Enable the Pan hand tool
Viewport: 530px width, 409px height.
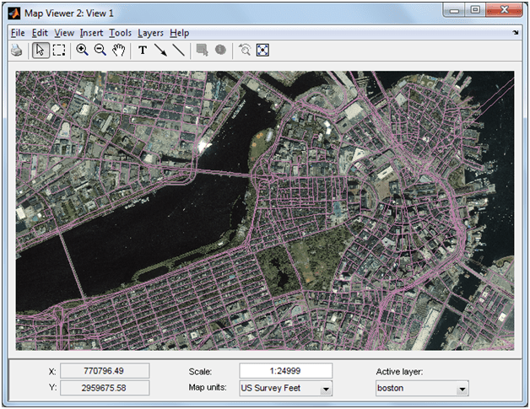click(119, 51)
